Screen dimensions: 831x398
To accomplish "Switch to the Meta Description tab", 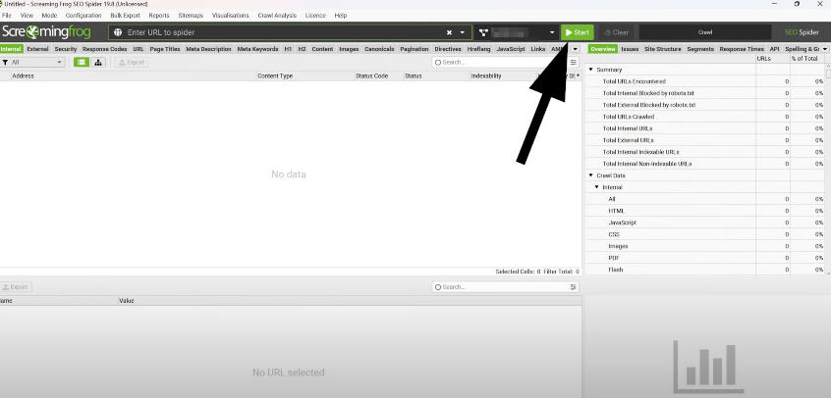I will tap(209, 49).
